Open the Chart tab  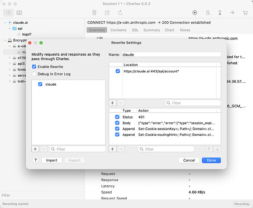click(169, 30)
